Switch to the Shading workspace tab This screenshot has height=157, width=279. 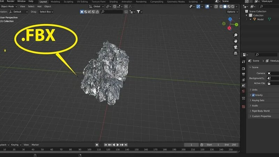114,2
